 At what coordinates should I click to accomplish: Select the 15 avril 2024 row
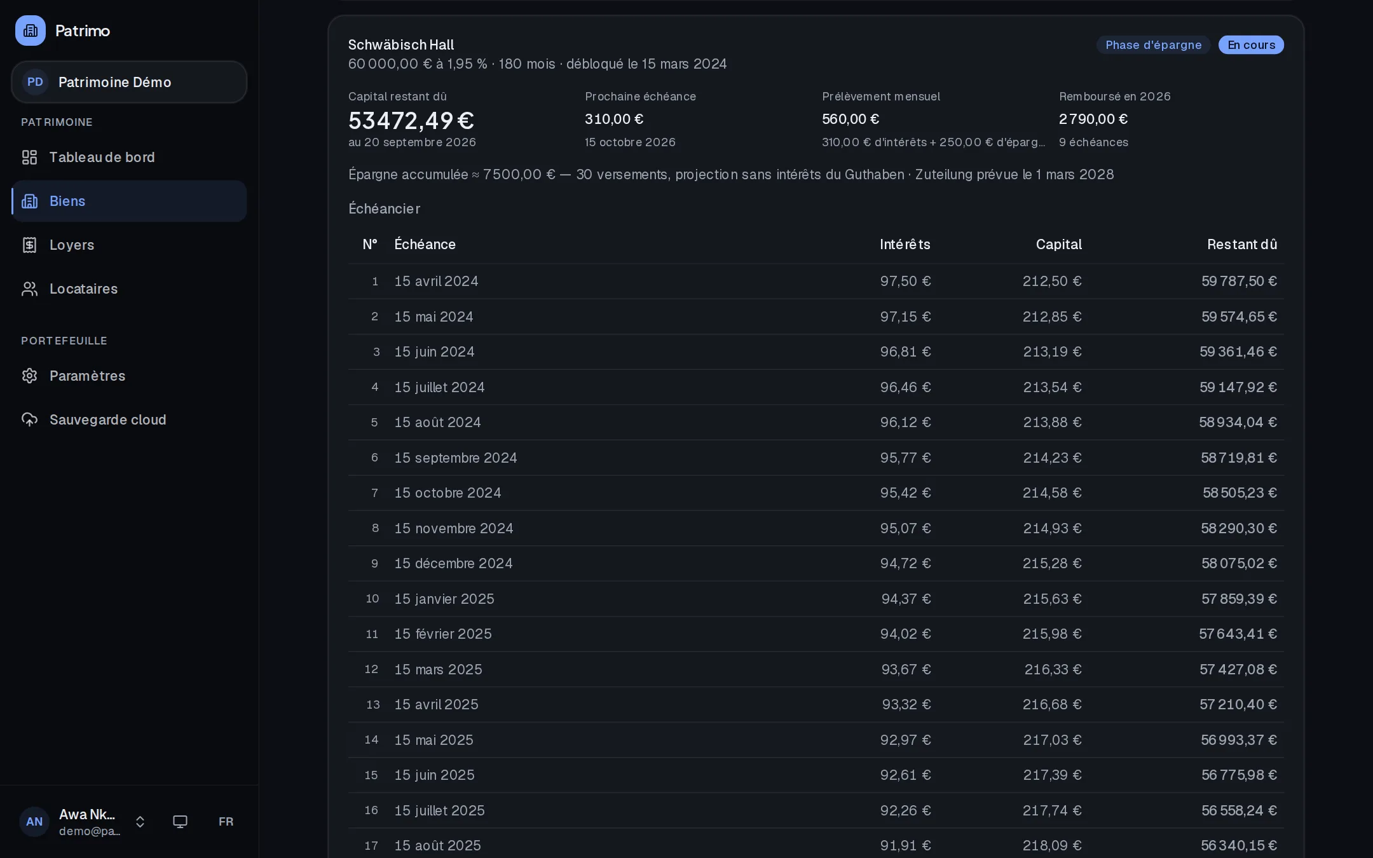tap(816, 281)
